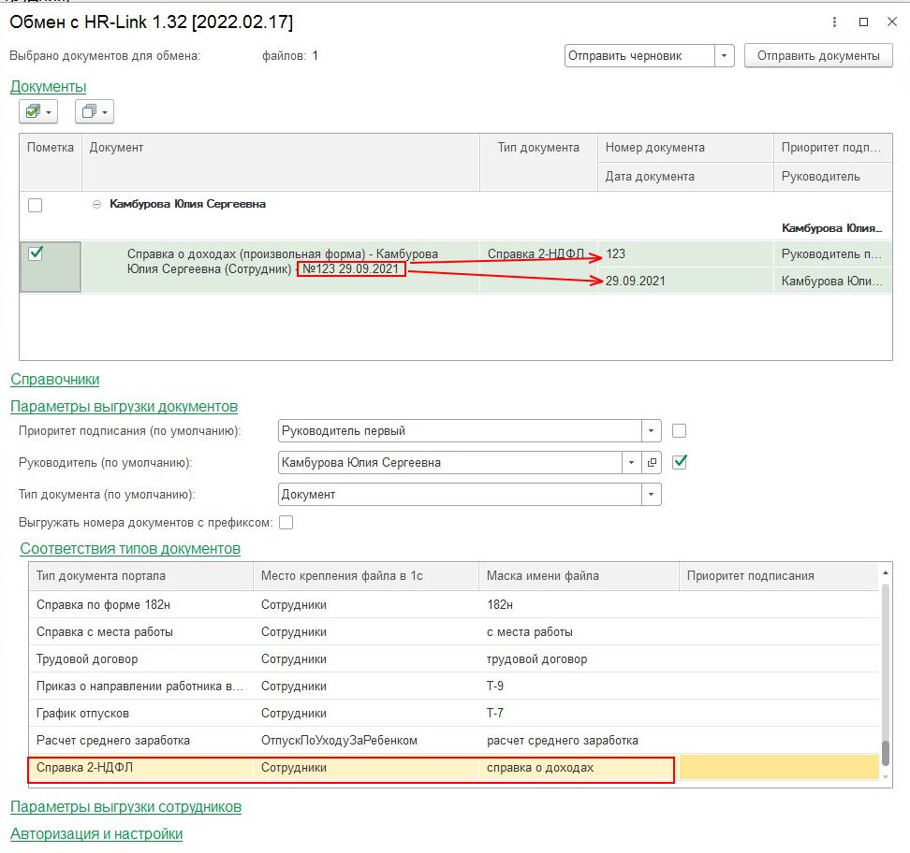
Task: Open the check-all marks icon button
Action: coord(38,111)
